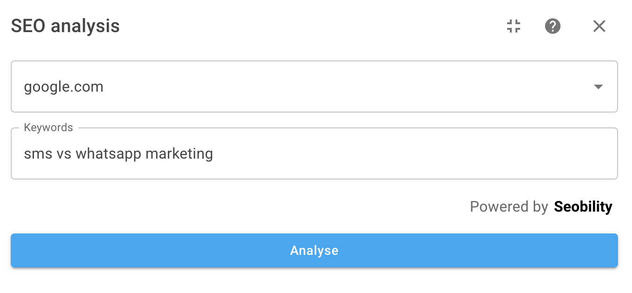
Task: Dismiss the panel with the X icon
Action: pyautogui.click(x=599, y=26)
